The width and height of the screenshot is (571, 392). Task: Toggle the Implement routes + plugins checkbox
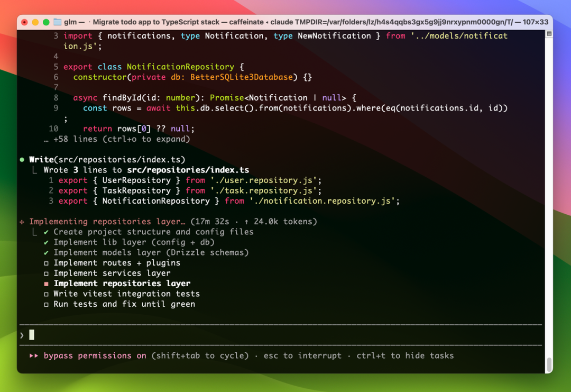pyautogui.click(x=46, y=263)
